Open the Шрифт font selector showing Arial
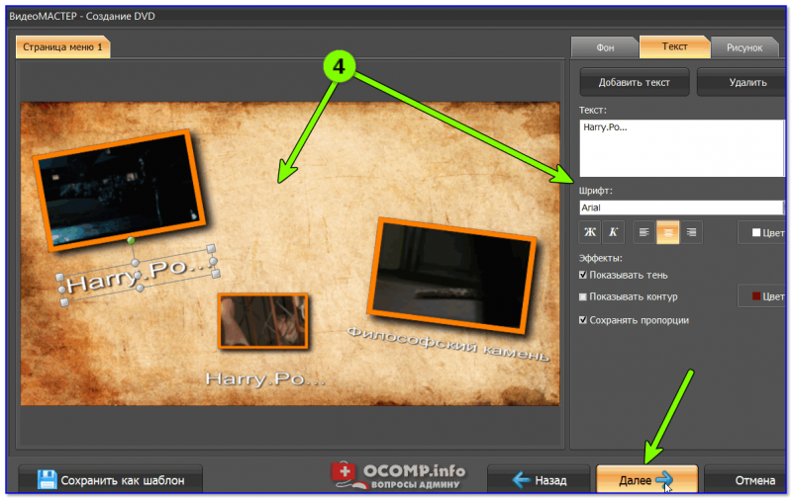This screenshot has width=792, height=499. pos(681,208)
